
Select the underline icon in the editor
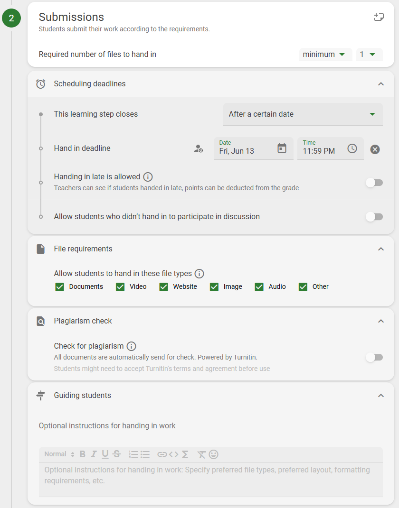pyautogui.click(x=105, y=454)
